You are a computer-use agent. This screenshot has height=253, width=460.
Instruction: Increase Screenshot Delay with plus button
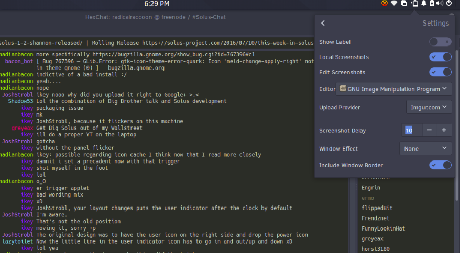pos(444,130)
